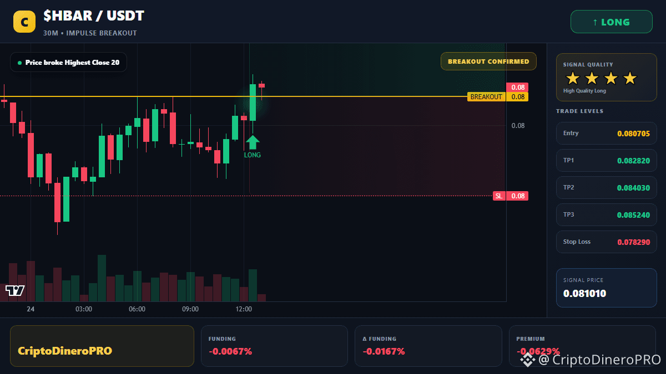This screenshot has height=374, width=666.
Task: Click the High Quality Long caption
Action: coord(584,91)
